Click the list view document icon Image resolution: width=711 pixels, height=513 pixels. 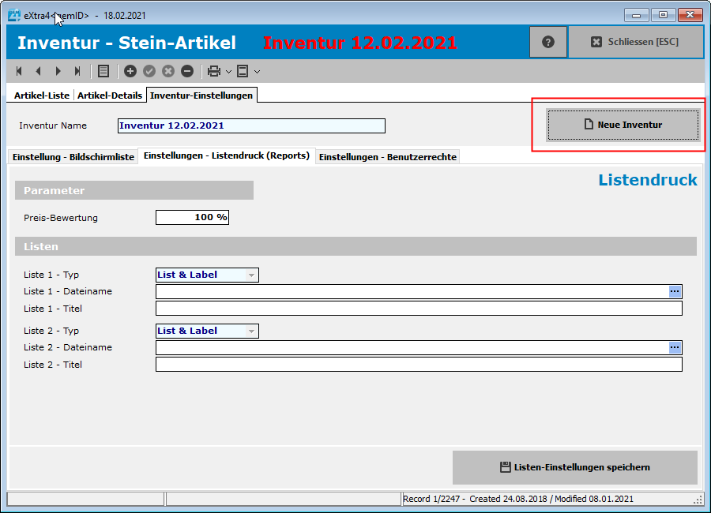[x=103, y=71]
